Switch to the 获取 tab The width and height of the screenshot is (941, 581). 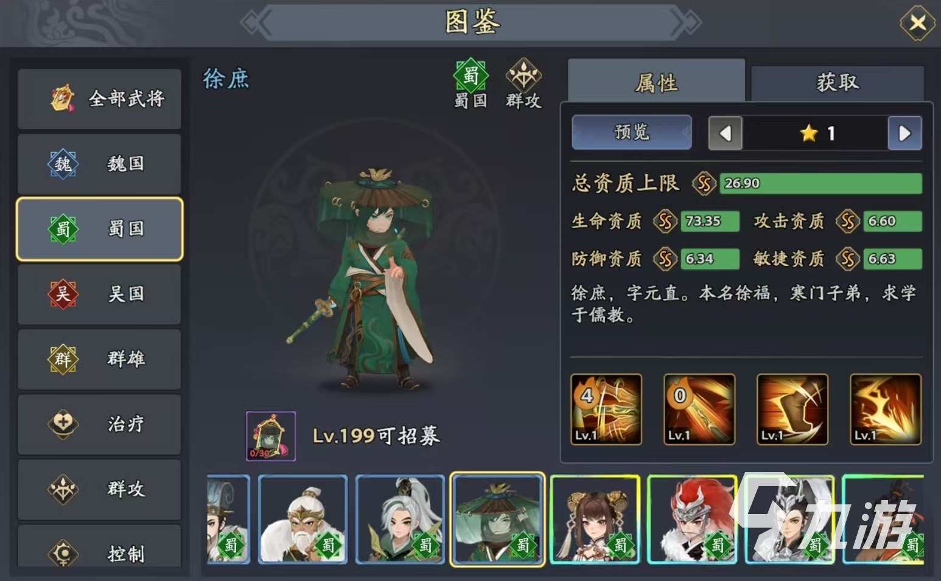coord(838,83)
